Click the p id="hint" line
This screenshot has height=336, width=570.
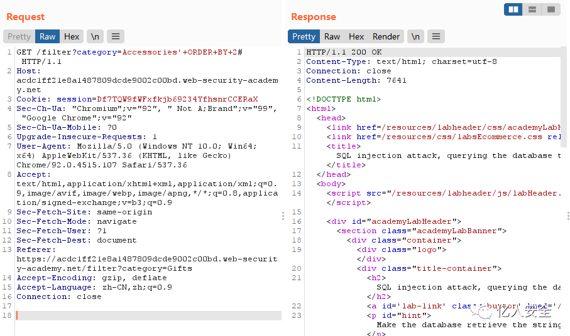[x=399, y=316]
